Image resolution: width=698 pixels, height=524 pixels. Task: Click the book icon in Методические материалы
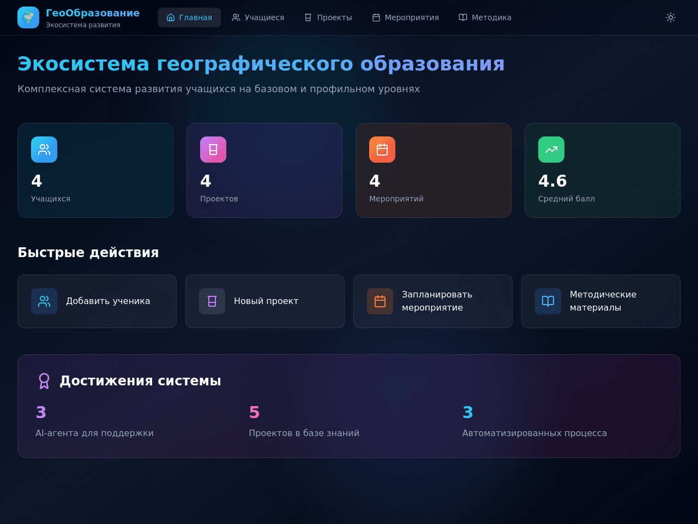(548, 301)
